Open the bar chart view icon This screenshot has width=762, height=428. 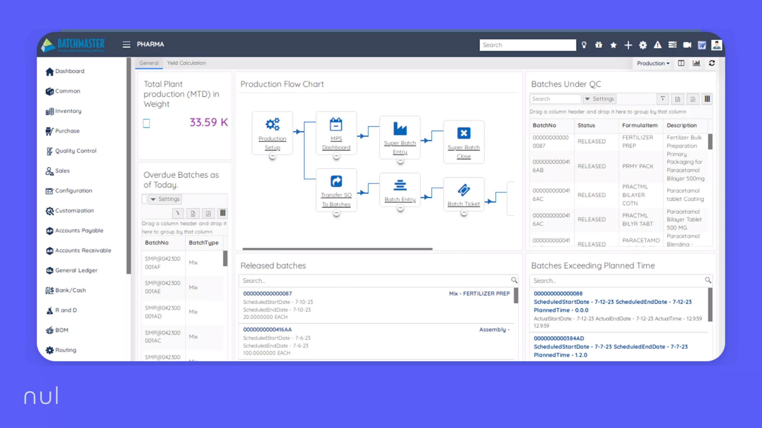click(x=696, y=63)
